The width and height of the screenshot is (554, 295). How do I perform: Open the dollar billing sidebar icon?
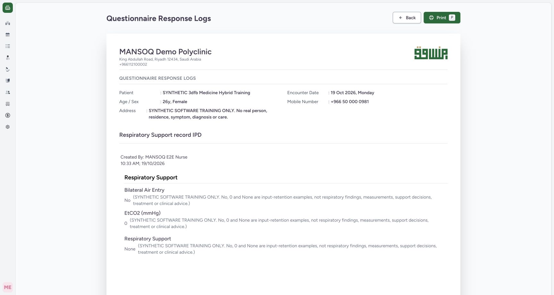click(x=8, y=115)
